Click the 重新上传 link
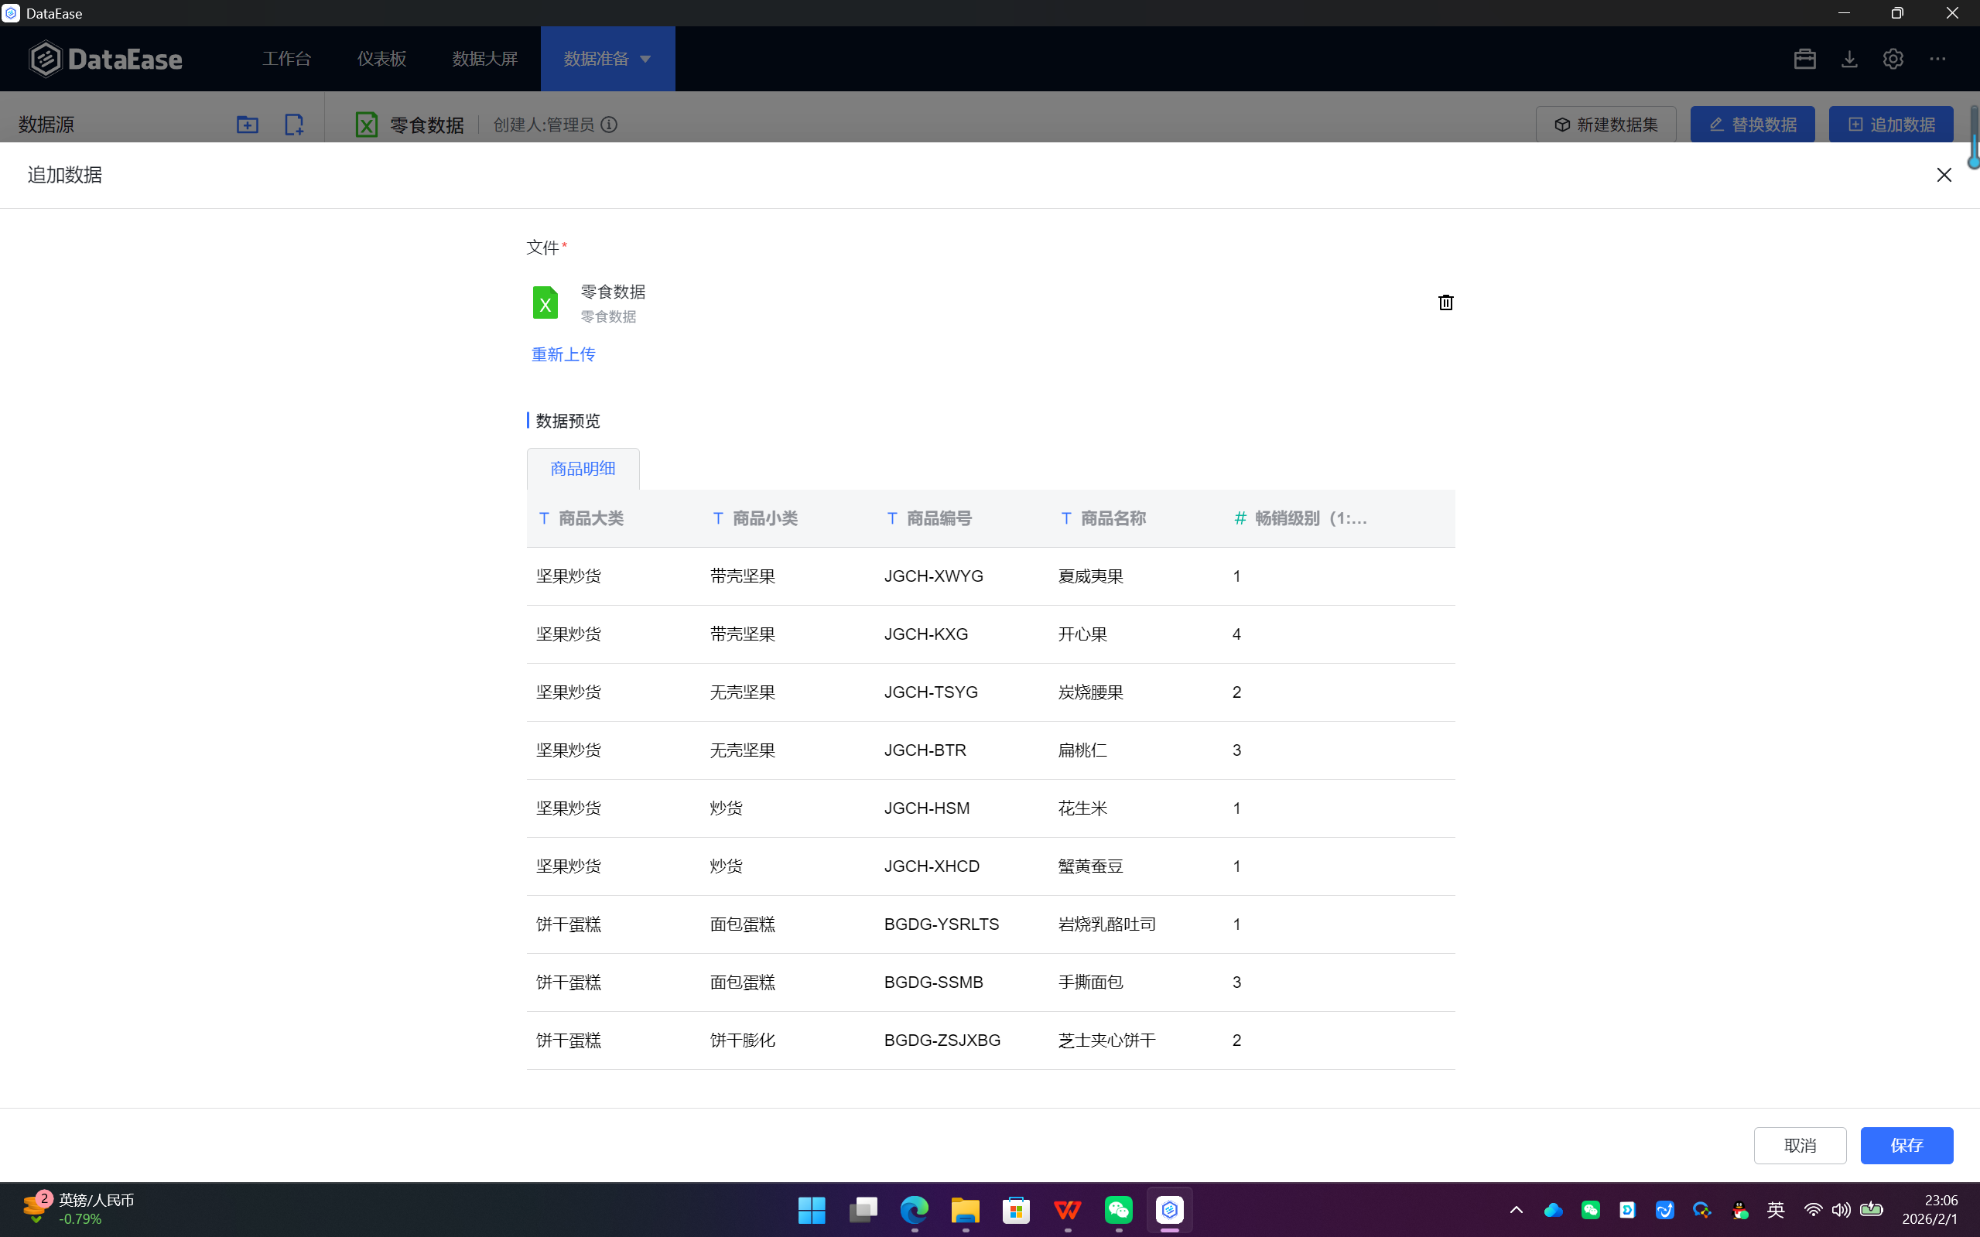1980x1237 pixels. coord(563,354)
